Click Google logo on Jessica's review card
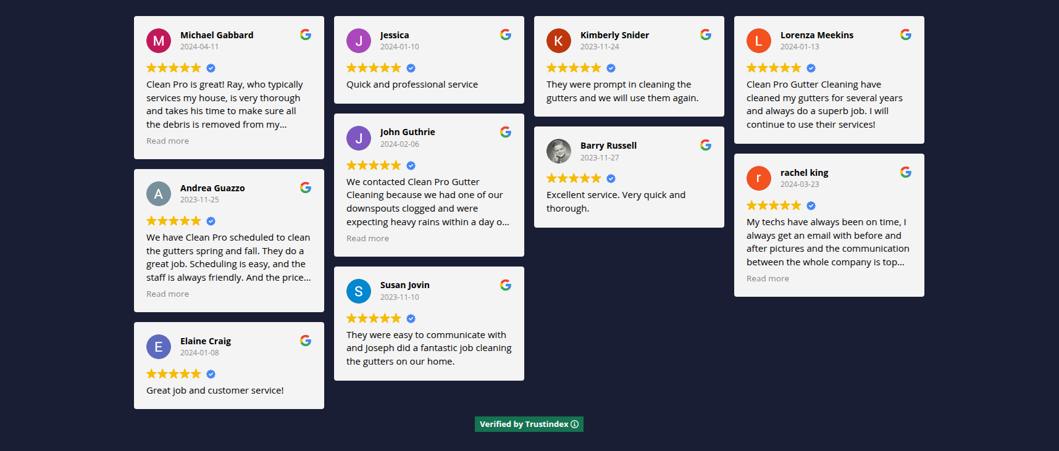Image resolution: width=1059 pixels, height=451 pixels. tap(506, 35)
